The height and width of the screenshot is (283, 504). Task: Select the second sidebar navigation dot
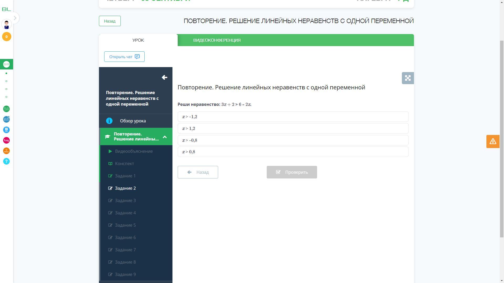(x=6, y=81)
